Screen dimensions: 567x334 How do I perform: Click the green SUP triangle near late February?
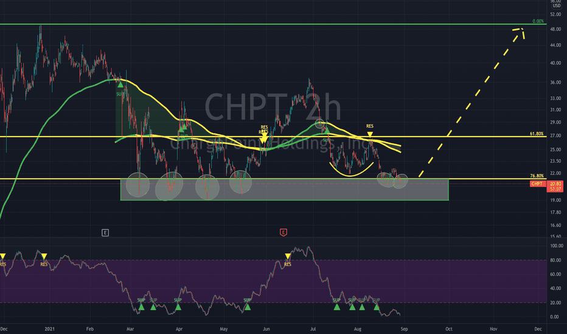tap(120, 85)
